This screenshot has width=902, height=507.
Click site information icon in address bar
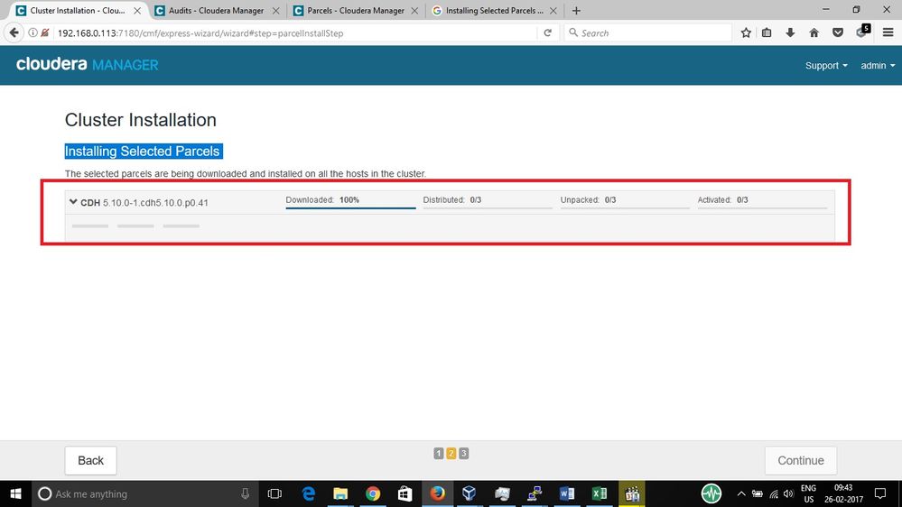pyautogui.click(x=33, y=32)
